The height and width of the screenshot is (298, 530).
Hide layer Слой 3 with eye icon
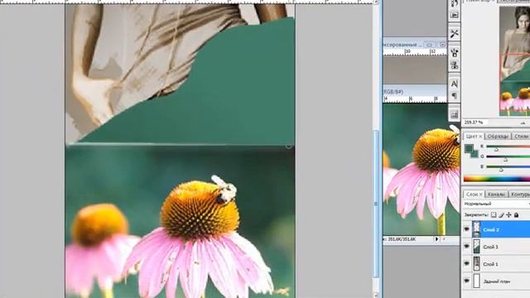click(467, 247)
